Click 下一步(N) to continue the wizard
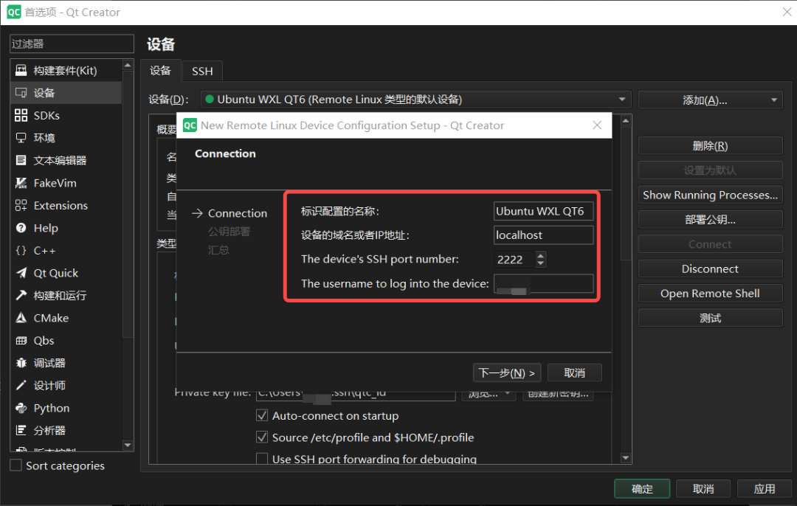Screen dimensions: 797x506 507,373
